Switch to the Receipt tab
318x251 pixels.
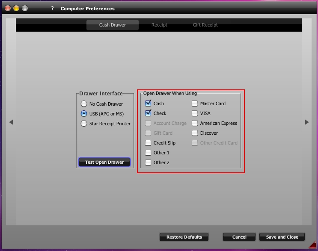tap(159, 25)
